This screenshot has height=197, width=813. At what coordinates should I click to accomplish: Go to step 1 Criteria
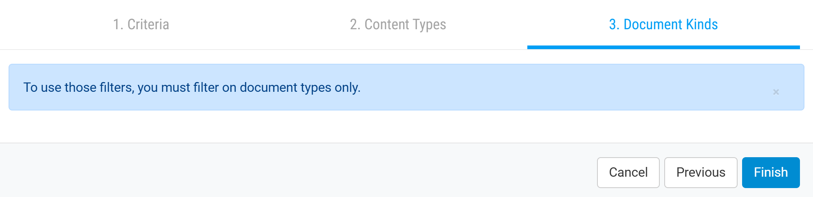141,24
